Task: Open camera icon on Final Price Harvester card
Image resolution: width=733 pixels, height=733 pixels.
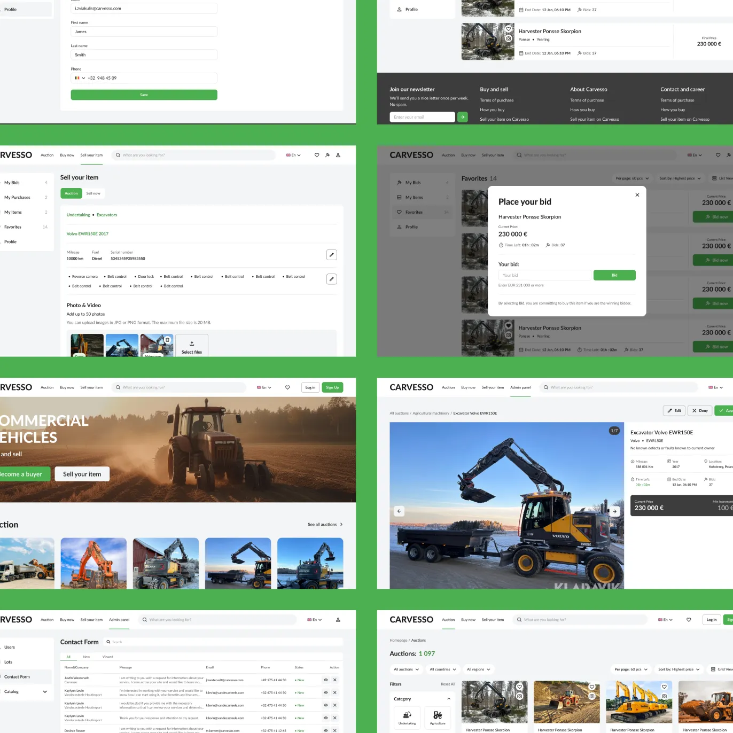Action: (x=509, y=38)
